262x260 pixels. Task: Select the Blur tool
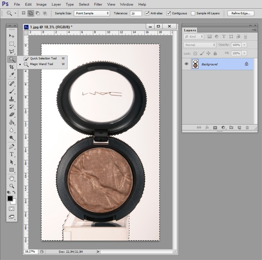point(12,130)
